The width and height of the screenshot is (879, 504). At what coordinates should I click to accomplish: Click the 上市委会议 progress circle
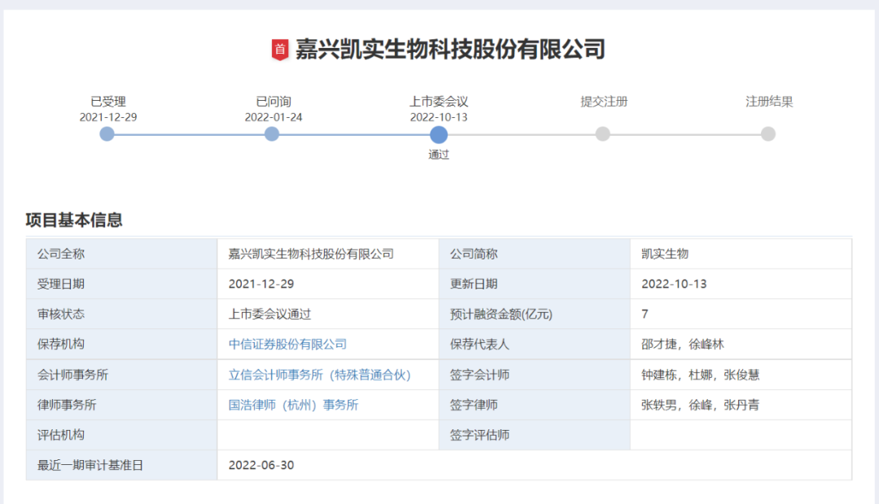(439, 134)
